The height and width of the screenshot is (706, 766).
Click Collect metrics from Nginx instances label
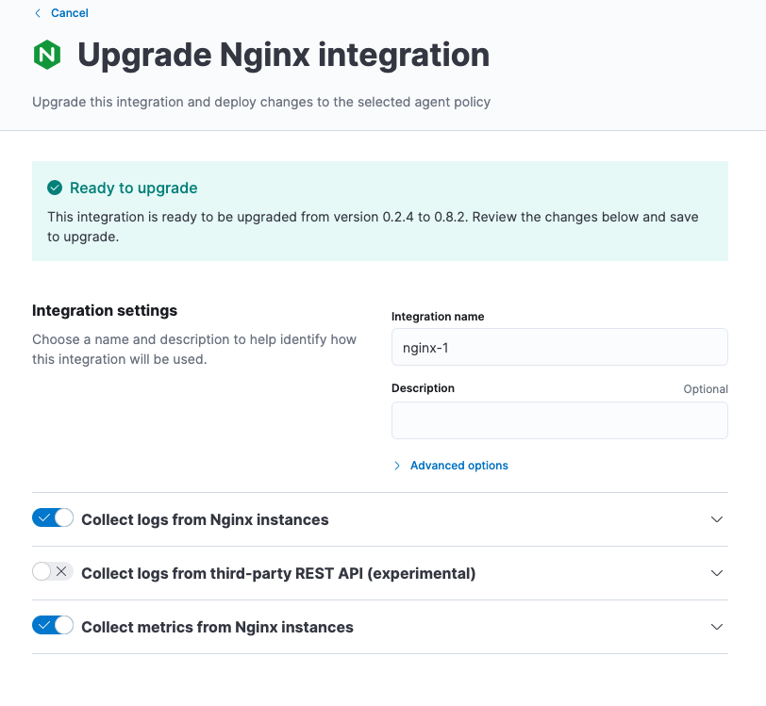click(x=217, y=628)
